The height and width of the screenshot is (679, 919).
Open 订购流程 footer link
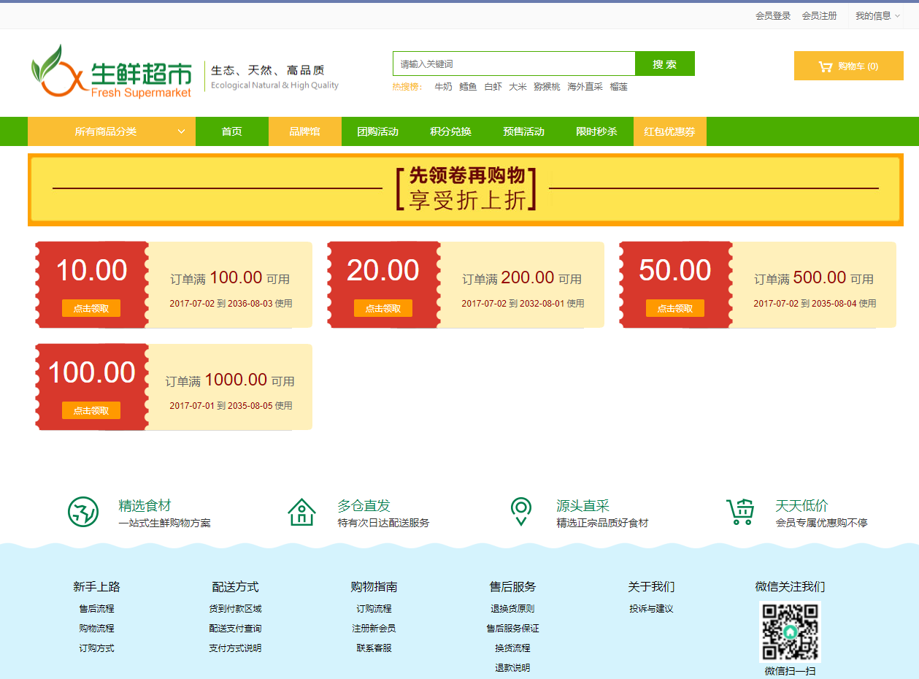374,609
